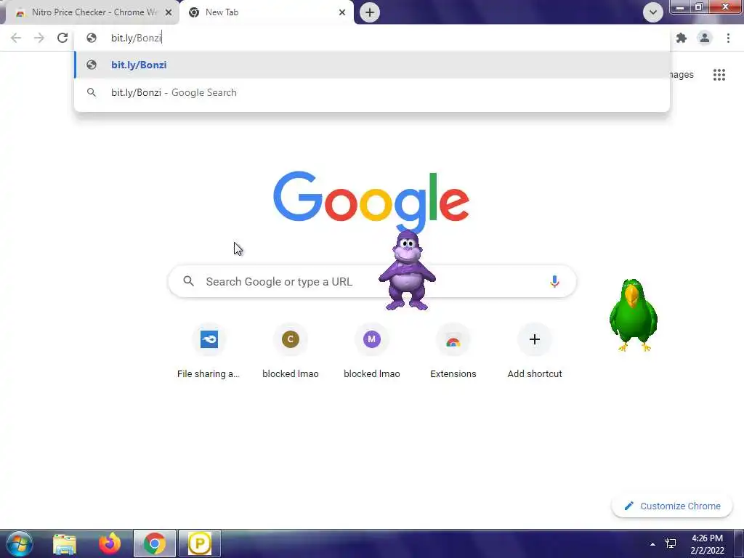
Task: Open the brown C 'blocked lmao' shortcut
Action: 291,351
